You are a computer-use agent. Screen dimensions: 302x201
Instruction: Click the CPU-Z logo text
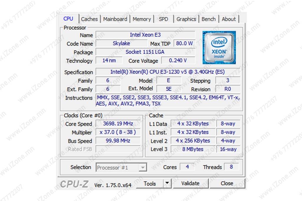point(74,184)
